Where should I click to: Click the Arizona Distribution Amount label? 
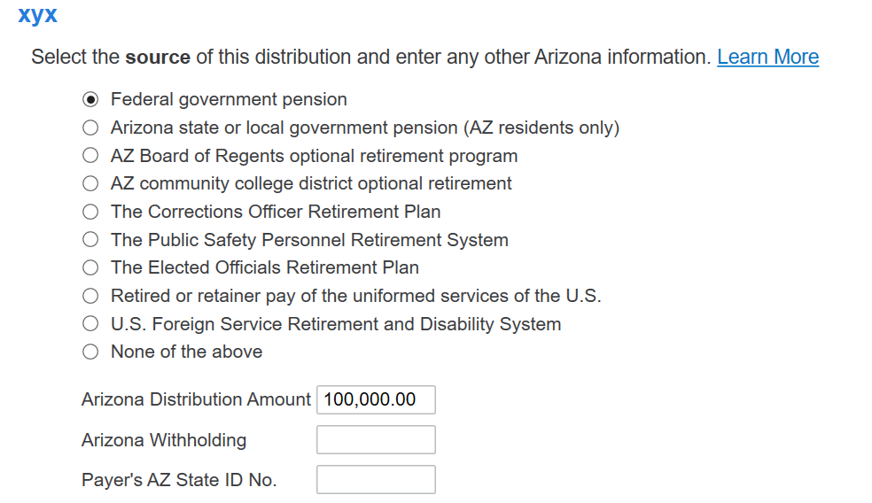pos(196,399)
